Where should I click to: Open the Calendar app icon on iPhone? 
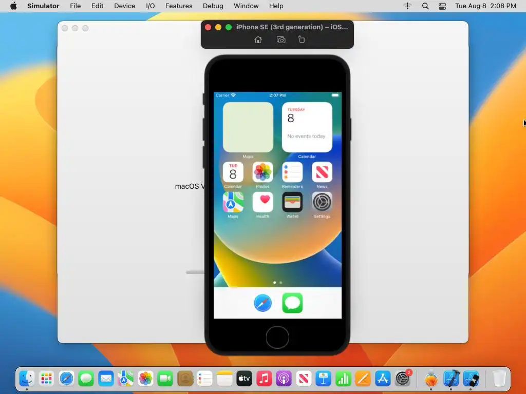(x=233, y=172)
